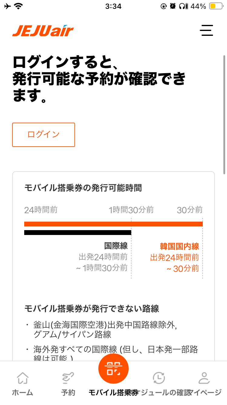Tap the orange QR boarding pass icon

pyautogui.click(x=113, y=369)
